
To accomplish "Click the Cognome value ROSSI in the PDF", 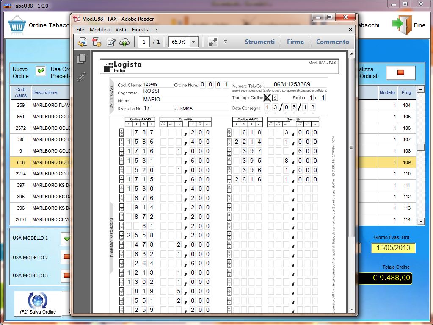I will click(151, 91).
